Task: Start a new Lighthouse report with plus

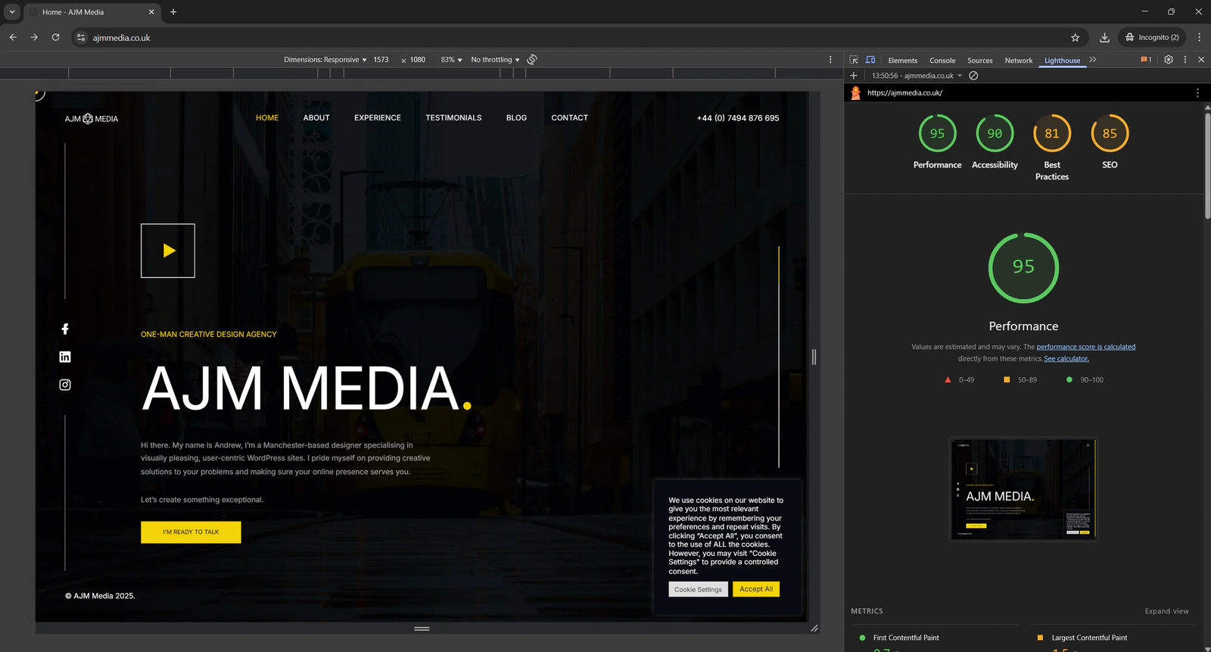Action: tap(854, 76)
